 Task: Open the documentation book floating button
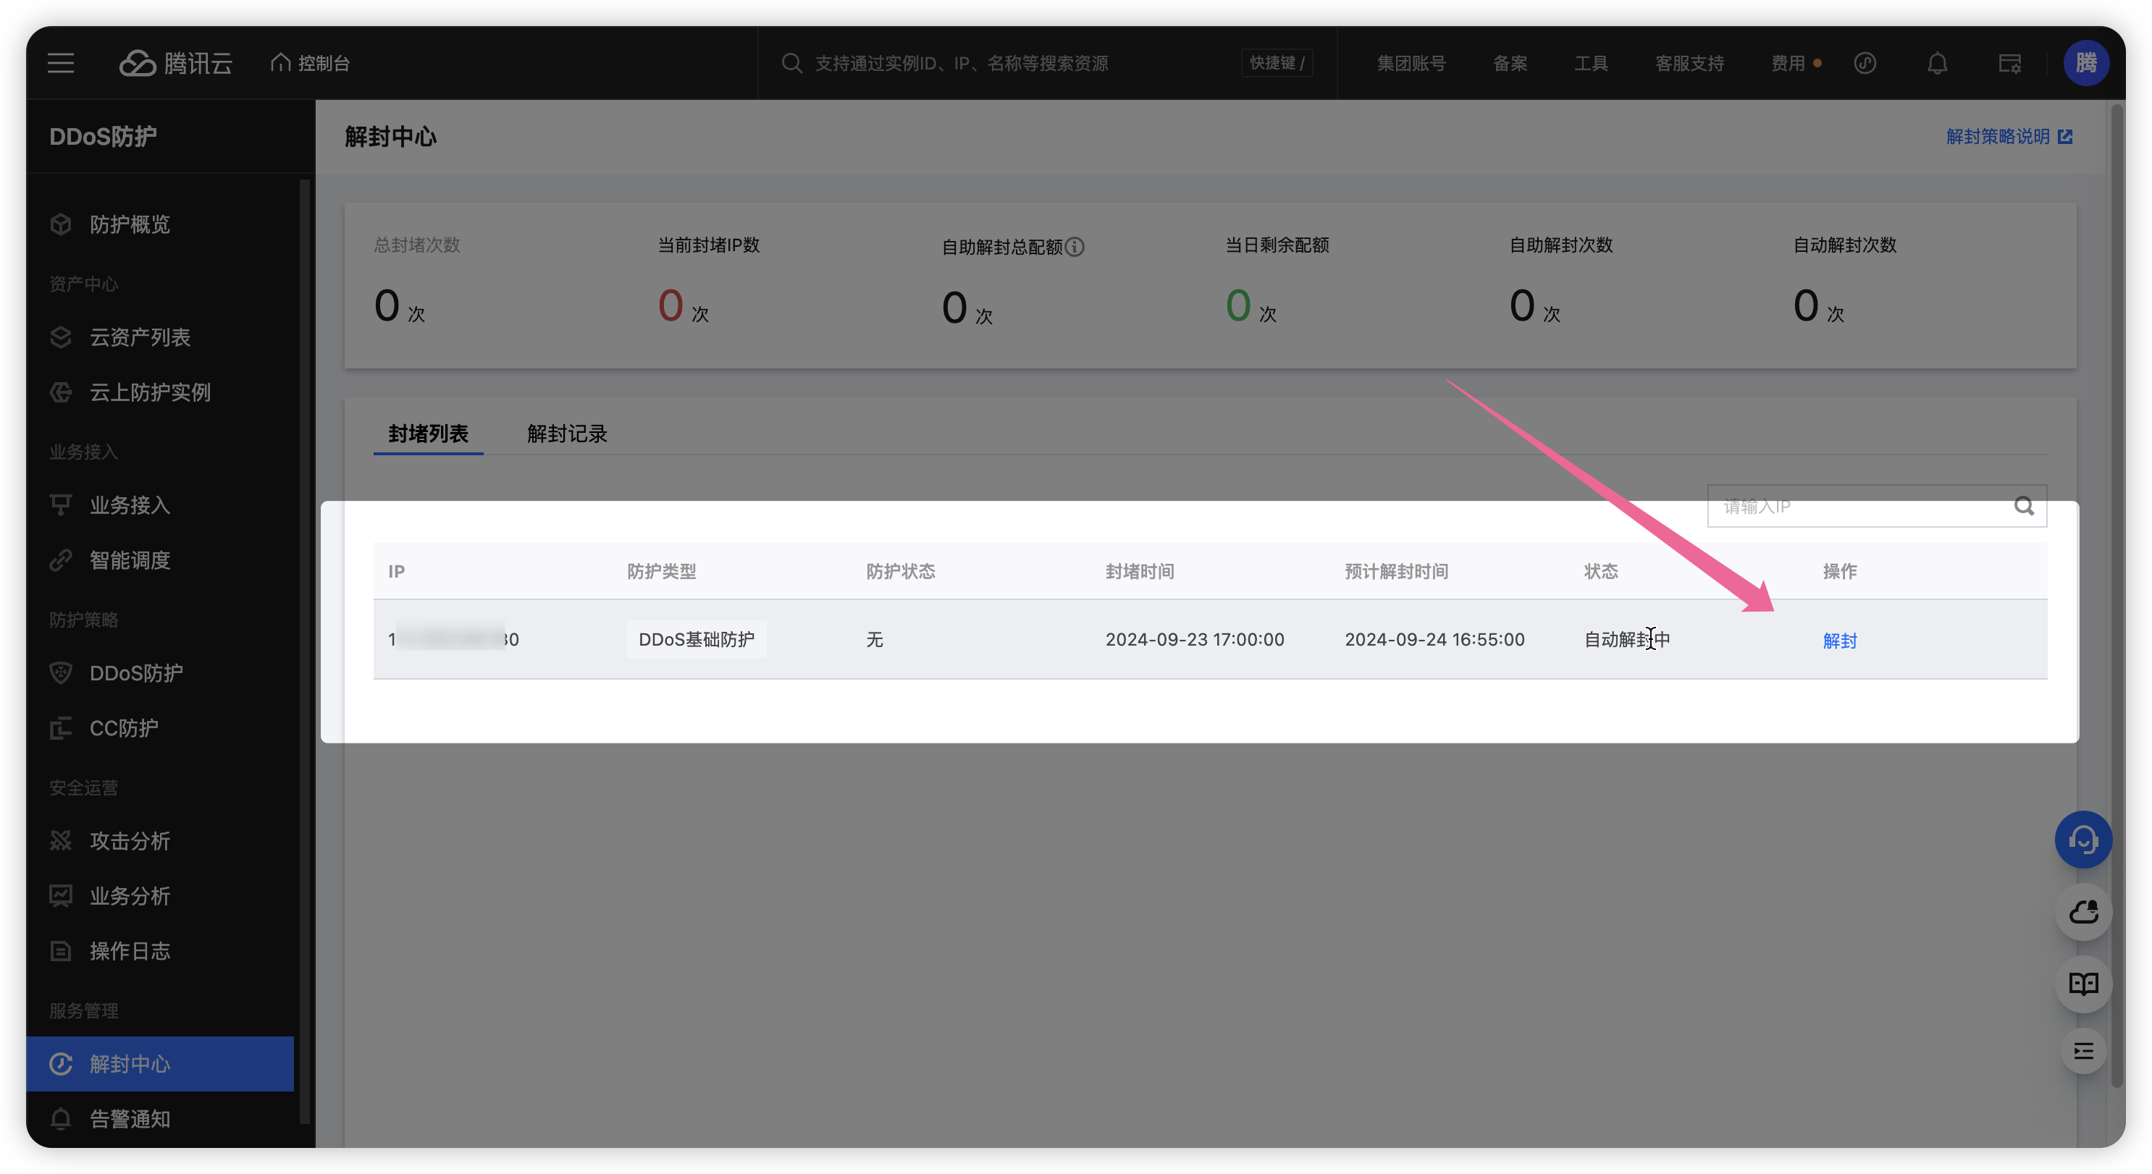click(2083, 984)
